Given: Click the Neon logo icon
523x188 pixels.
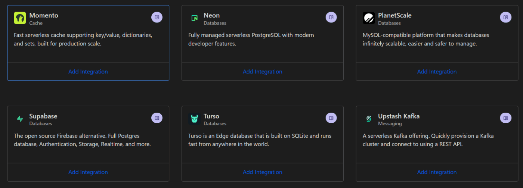Looking at the screenshot, I should pos(194,18).
